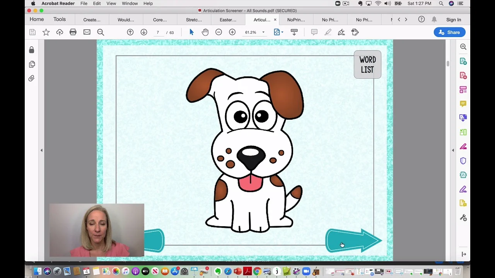Click the teal next arrow on page
This screenshot has width=495, height=278.
[354, 241]
